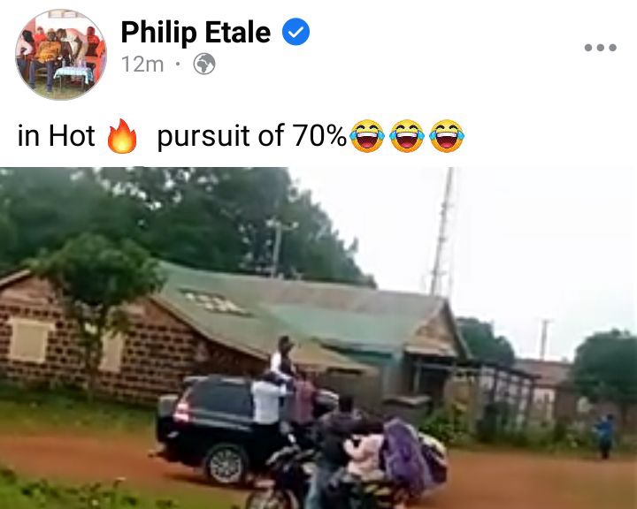637x509 pixels.
Task: Click the globe public audience icon
Action: [204, 65]
